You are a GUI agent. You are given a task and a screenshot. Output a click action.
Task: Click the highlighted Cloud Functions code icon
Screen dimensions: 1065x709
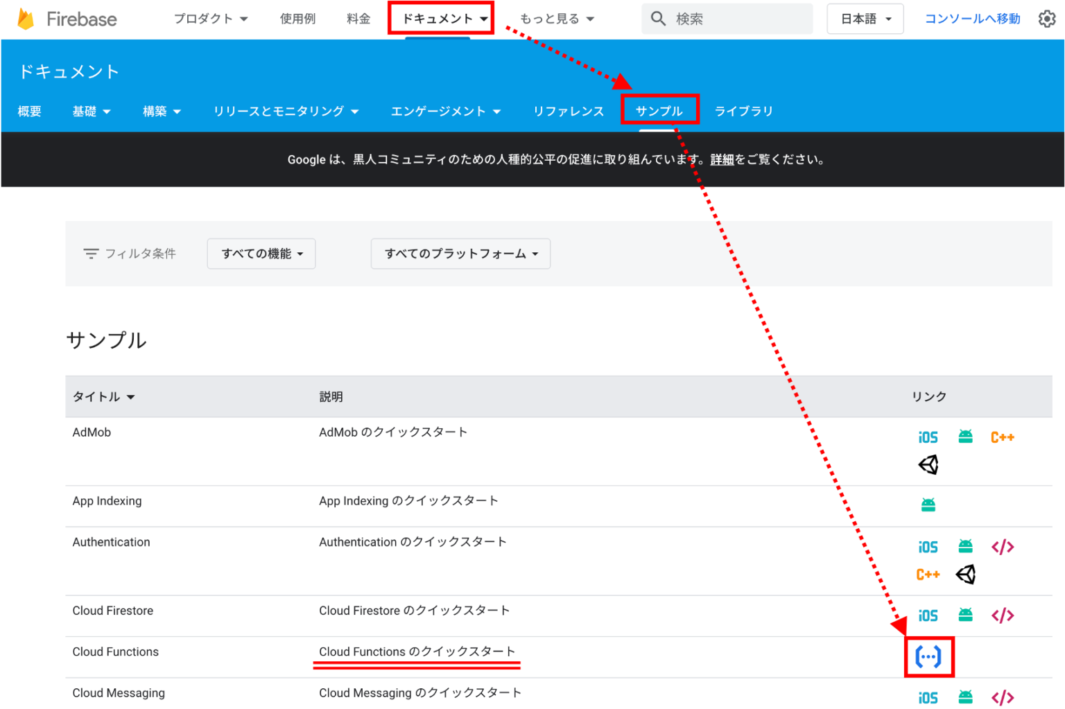coord(929,656)
